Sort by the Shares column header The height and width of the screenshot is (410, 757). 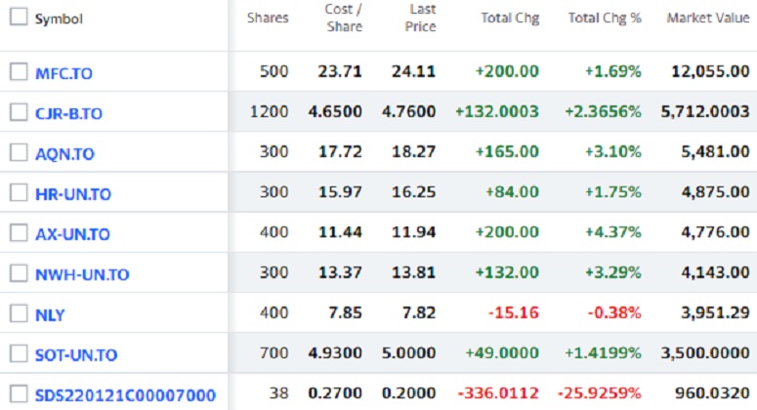click(x=268, y=18)
